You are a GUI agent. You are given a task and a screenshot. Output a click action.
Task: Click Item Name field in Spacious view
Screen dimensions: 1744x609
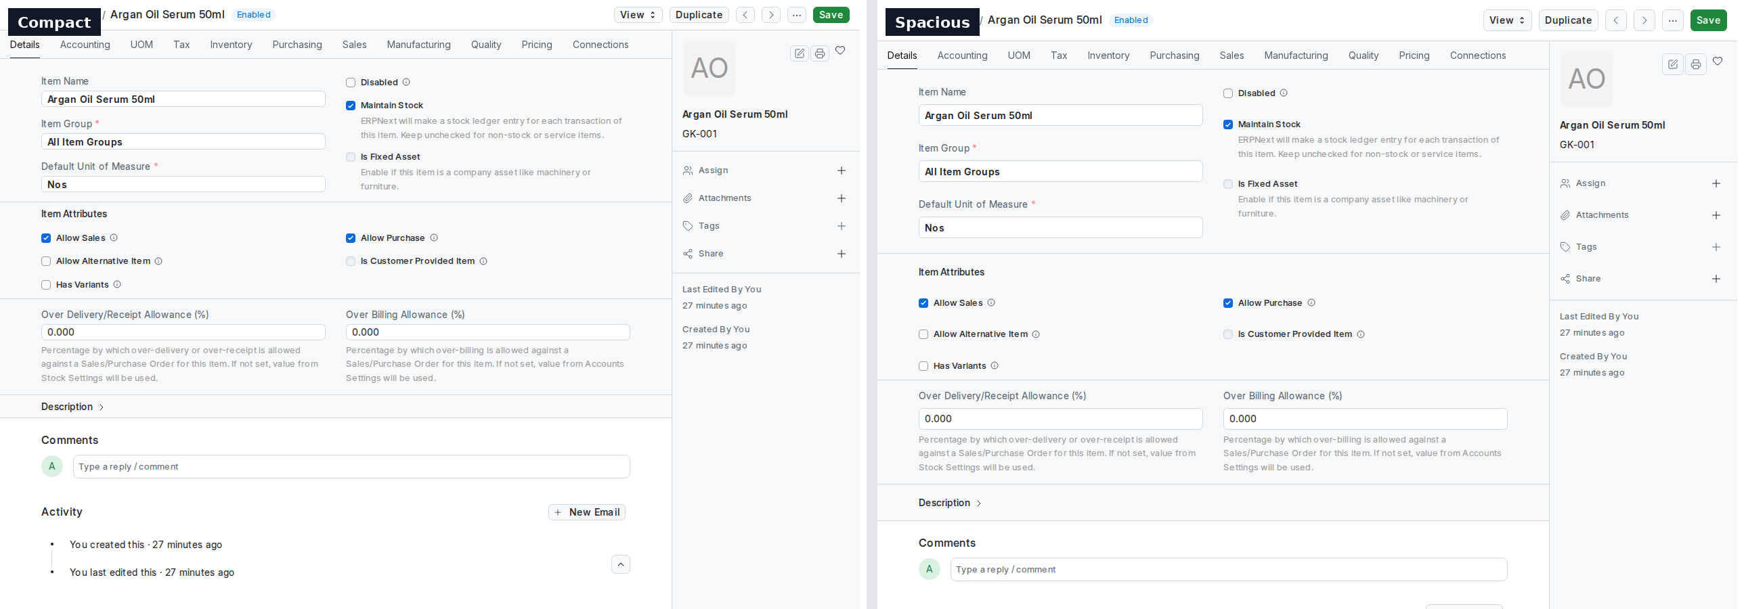pyautogui.click(x=1061, y=116)
